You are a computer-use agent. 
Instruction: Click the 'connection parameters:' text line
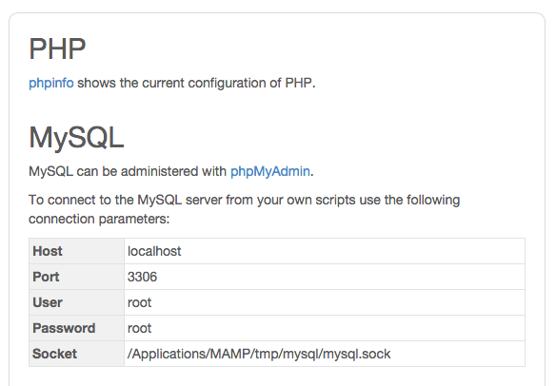[x=99, y=219]
